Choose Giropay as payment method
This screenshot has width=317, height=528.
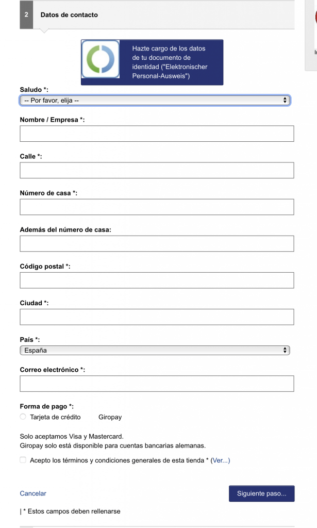tap(110, 417)
